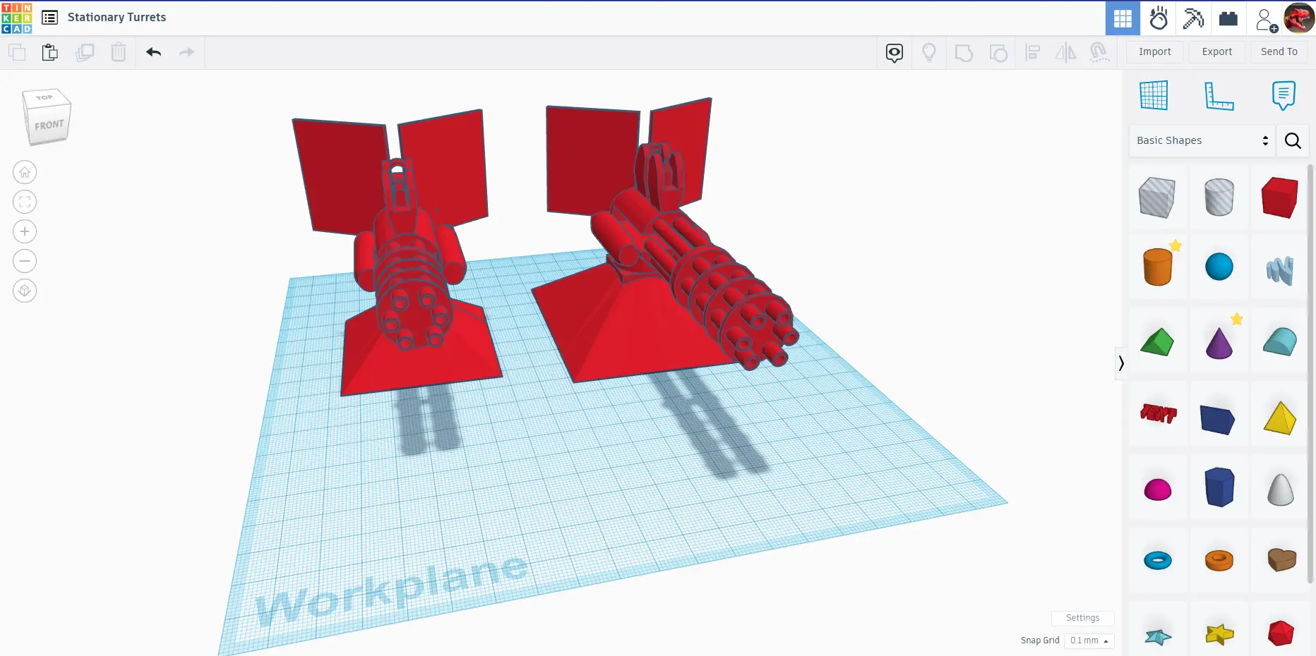The height and width of the screenshot is (656, 1316).
Task: Click the Undo arrow icon
Action: (154, 52)
